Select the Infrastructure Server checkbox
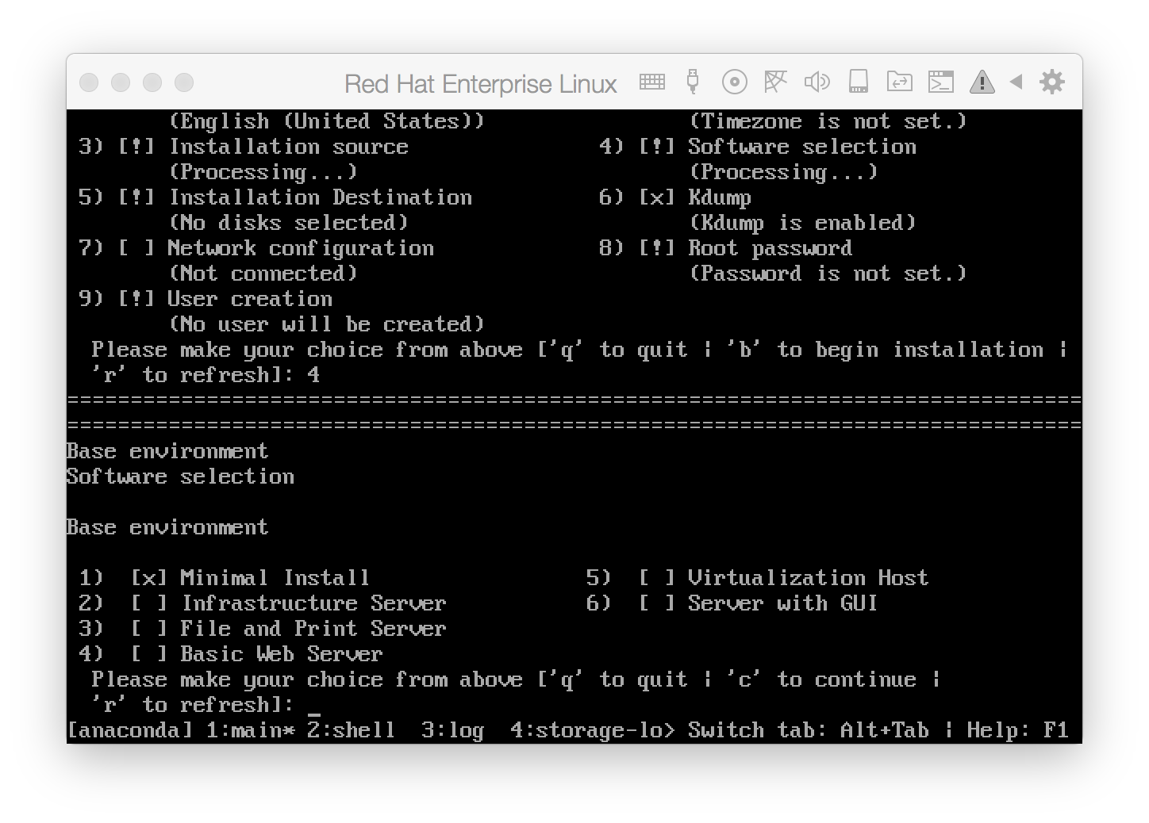Screen dimensions: 1149x823 [148, 603]
